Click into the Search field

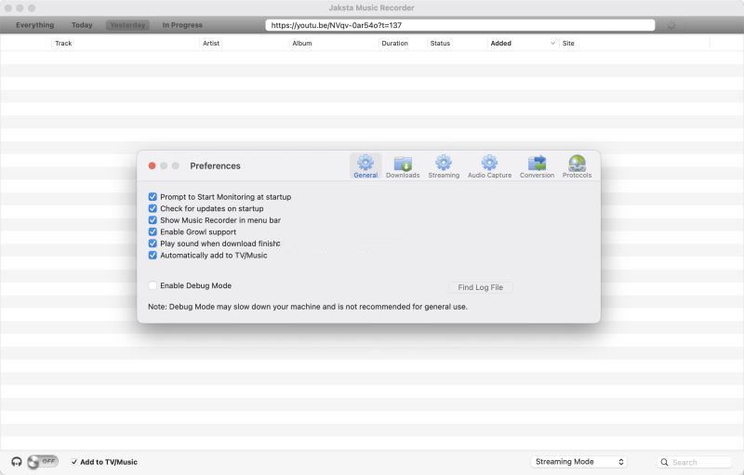(x=695, y=462)
